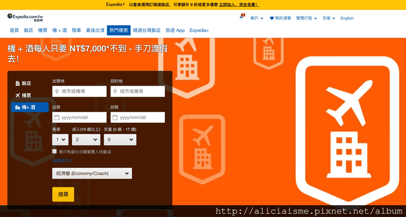Click the Expedia.com.tw logo

25,17
